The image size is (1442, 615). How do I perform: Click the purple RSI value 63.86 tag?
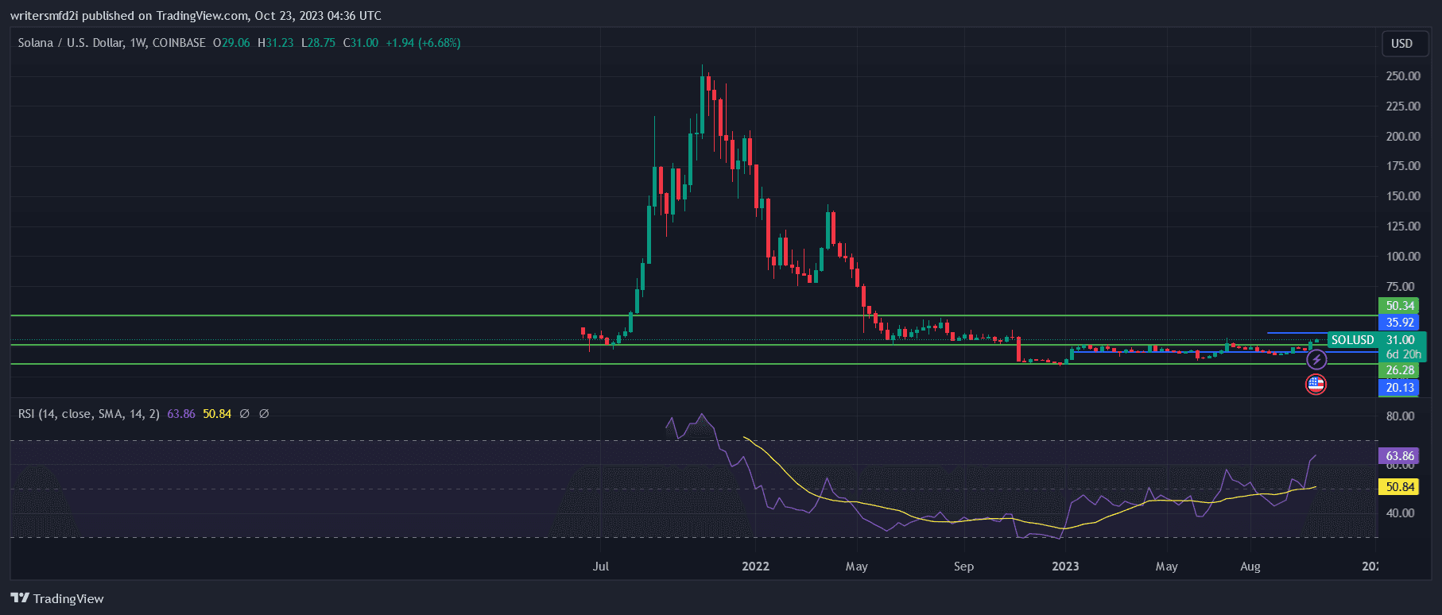click(x=1399, y=456)
